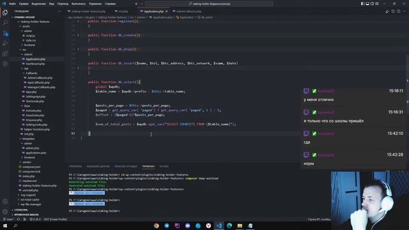Toggle bottom panel layout icon
409x230 pixels.
367,4
